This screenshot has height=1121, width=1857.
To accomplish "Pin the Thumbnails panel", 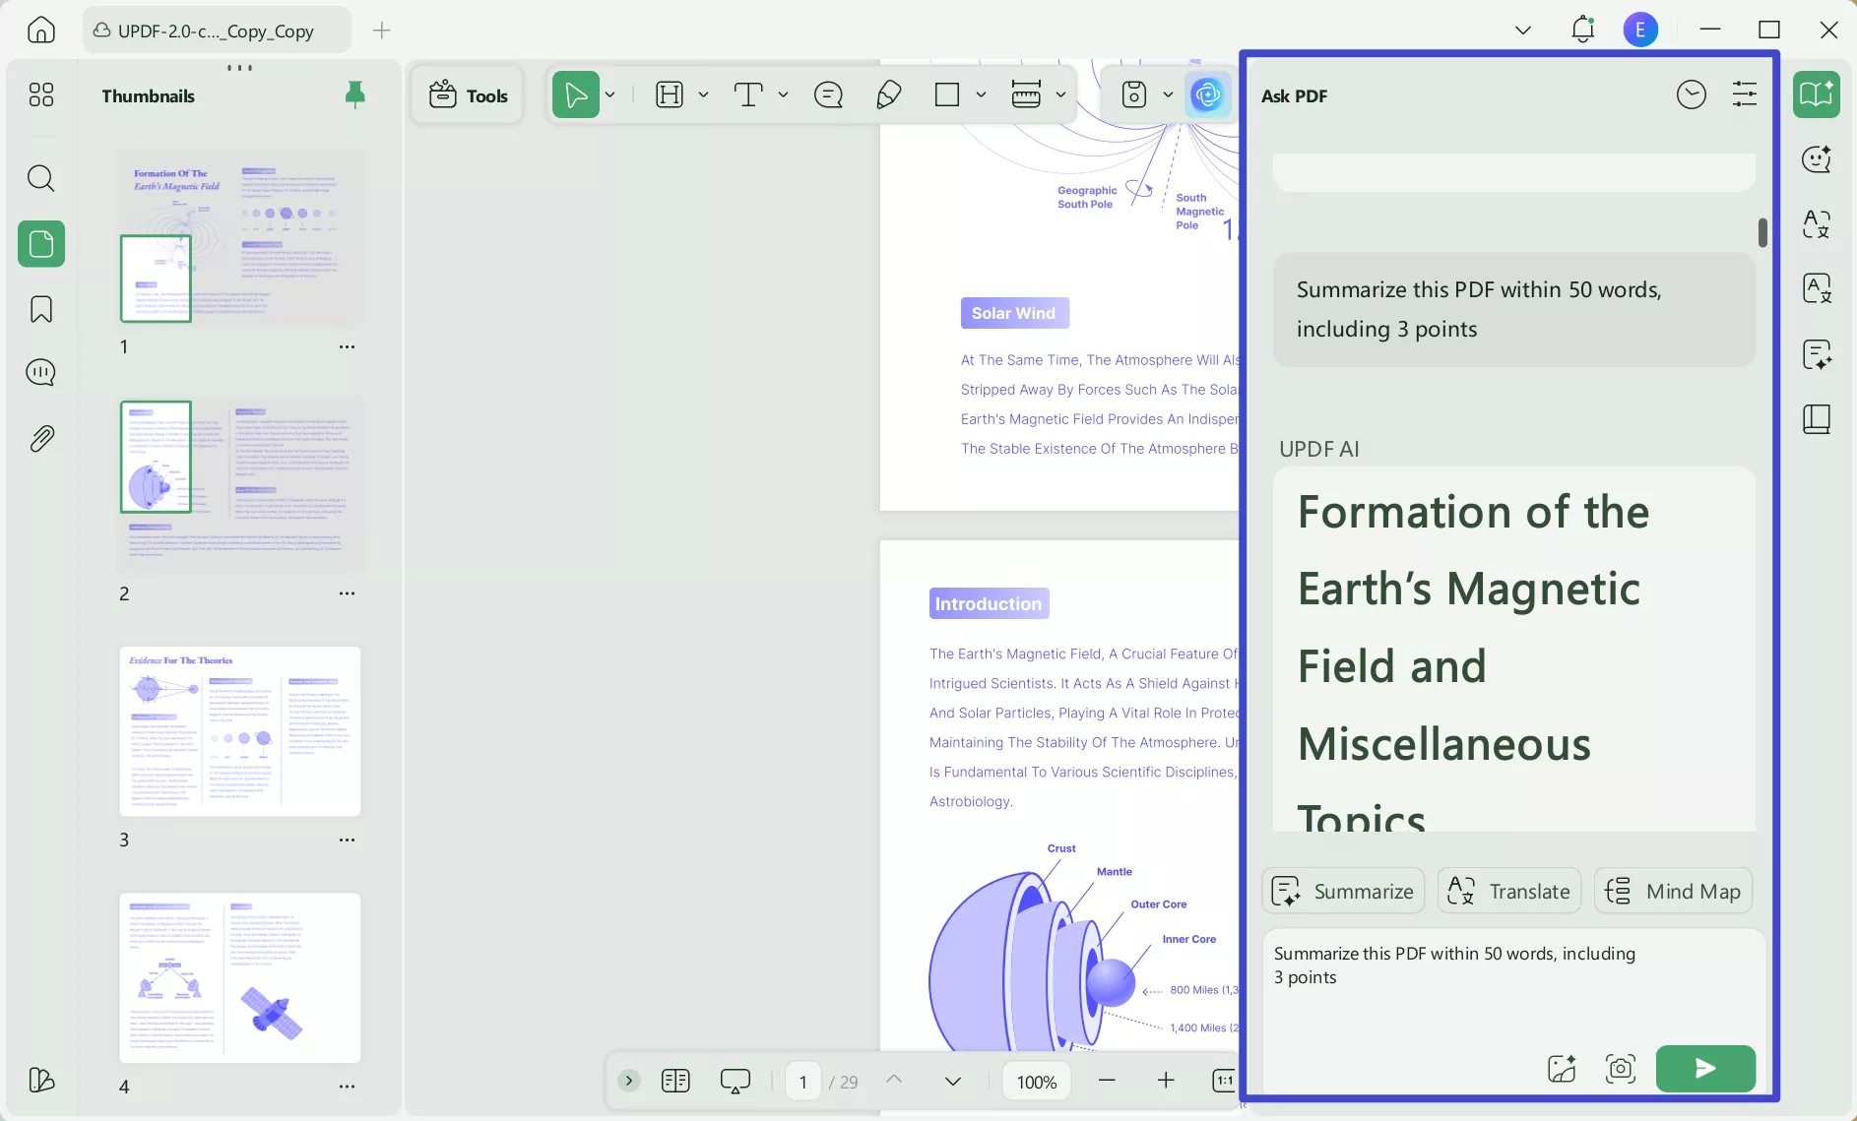I will point(355,93).
